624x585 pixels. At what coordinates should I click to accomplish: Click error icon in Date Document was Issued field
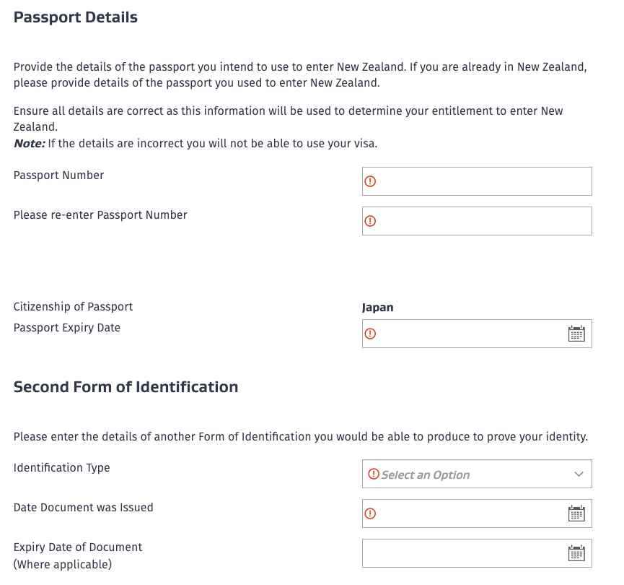(371, 513)
